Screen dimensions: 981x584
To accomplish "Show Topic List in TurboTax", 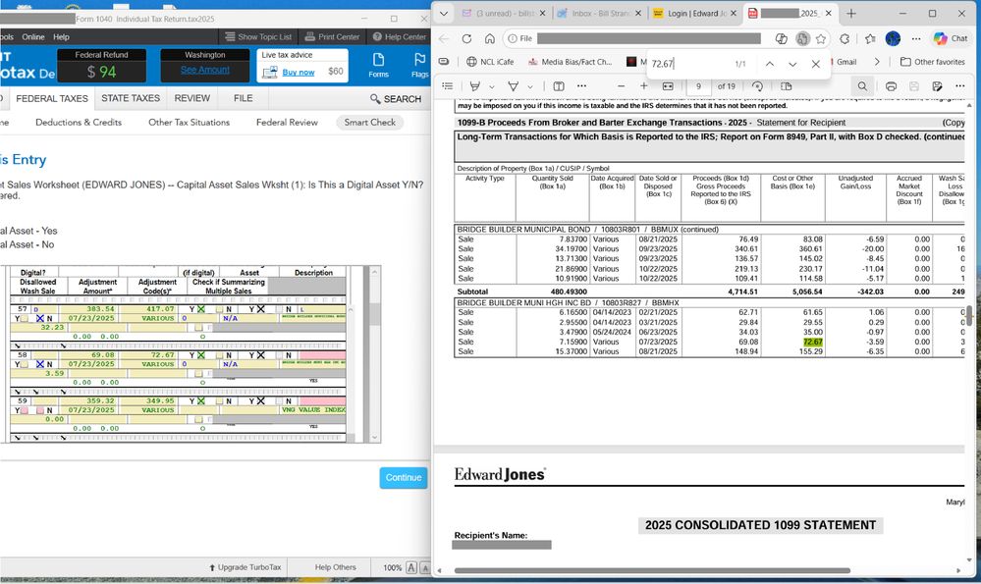I will pos(257,37).
